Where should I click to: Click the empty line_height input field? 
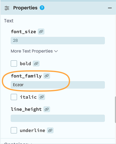coord(58,118)
